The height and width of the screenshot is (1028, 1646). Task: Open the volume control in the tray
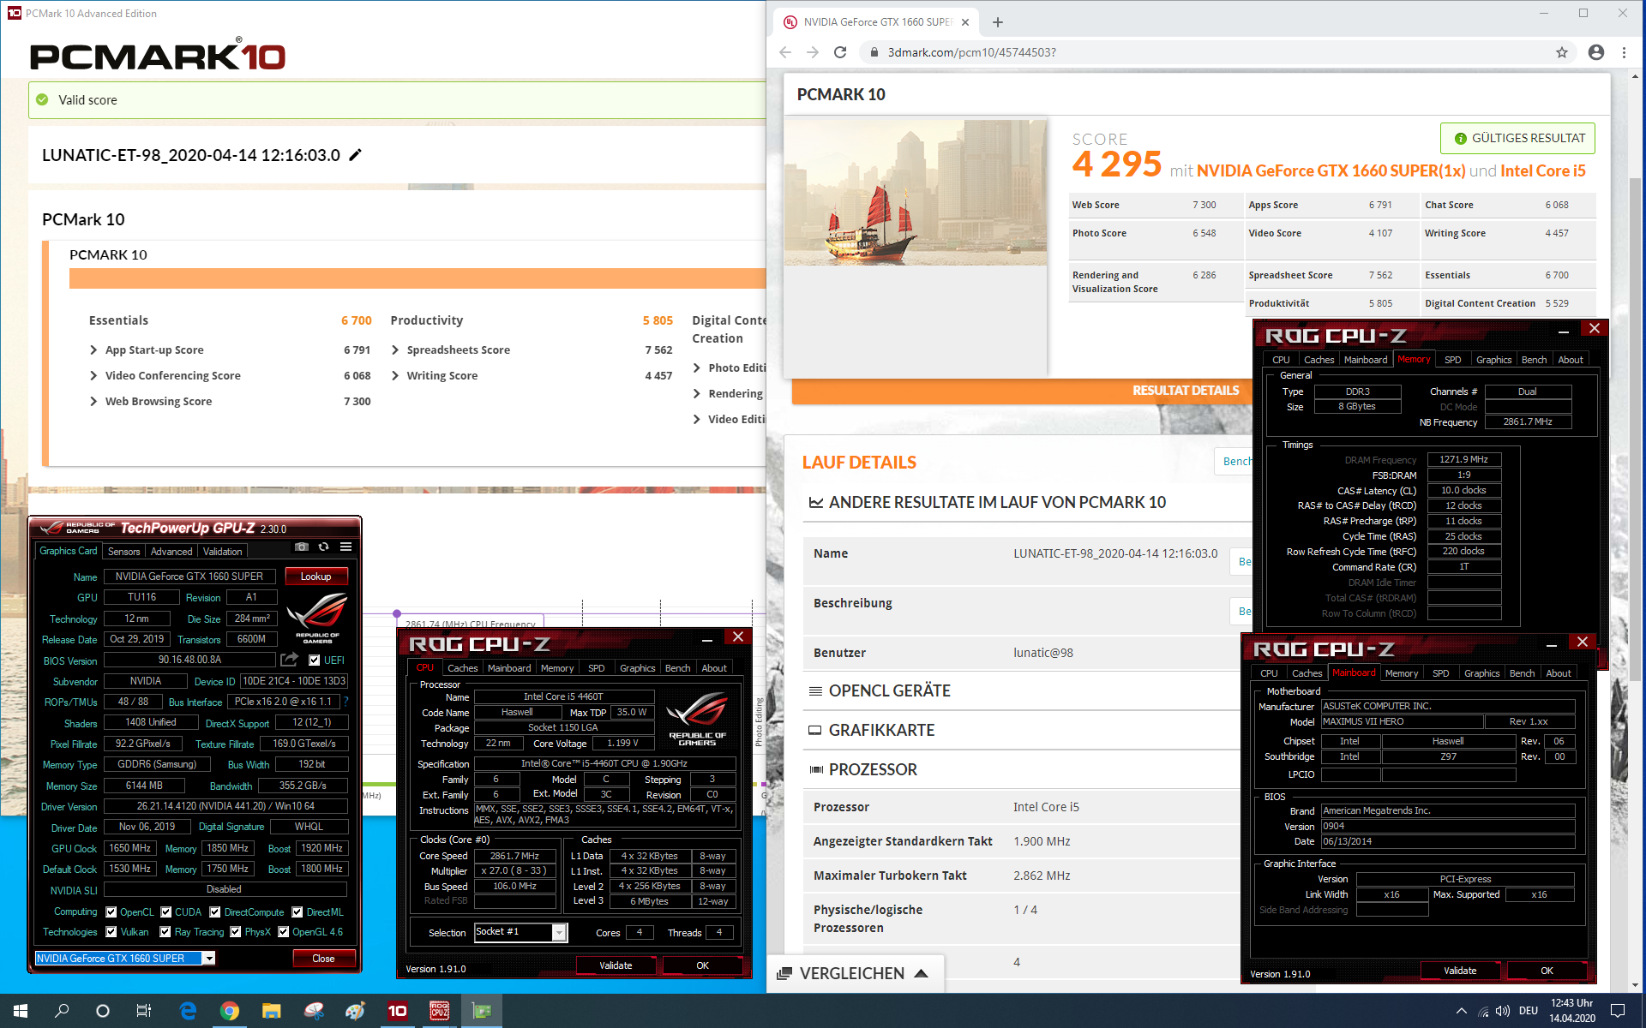pos(1503,1011)
